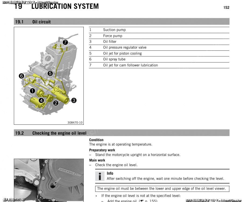The image size is (242, 202).
Task: Click the figure number 308470-10 label
Action: [75, 123]
